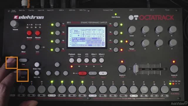Touch data entry knob B
Image resolution: width=188 pixels, height=106 pixels.
pyautogui.click(x=159, y=30)
